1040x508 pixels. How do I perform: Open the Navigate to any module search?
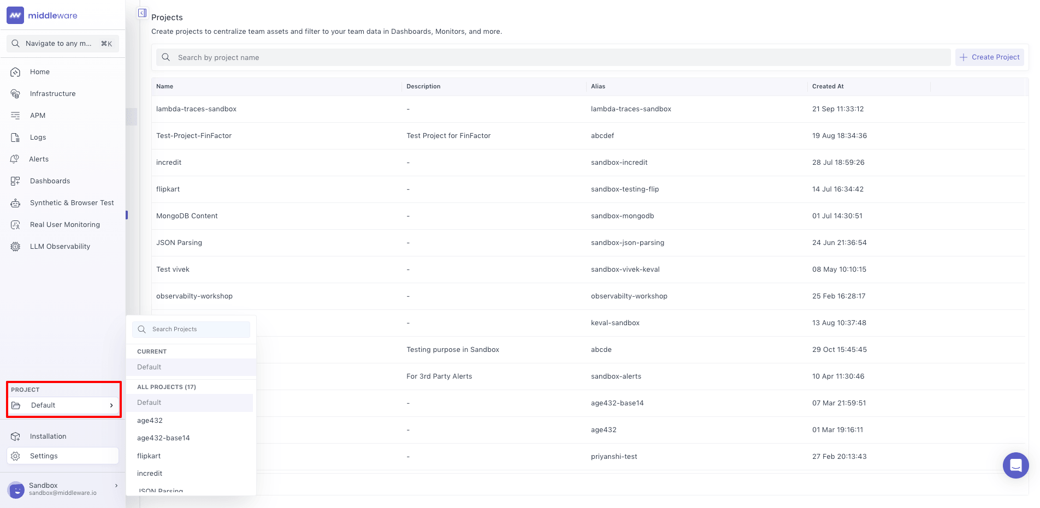click(x=62, y=44)
